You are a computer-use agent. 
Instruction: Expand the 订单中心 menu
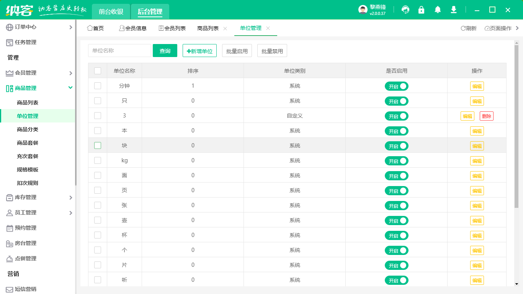pos(70,27)
